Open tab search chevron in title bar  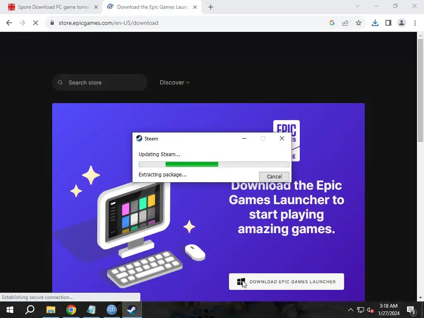(x=357, y=6)
